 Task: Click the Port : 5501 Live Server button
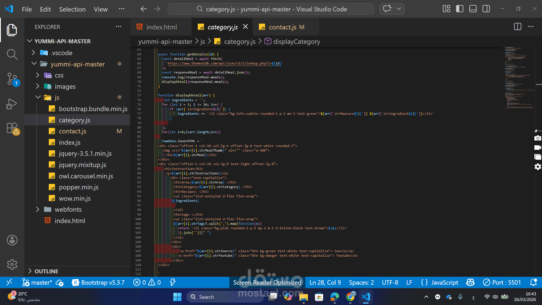click(502, 282)
